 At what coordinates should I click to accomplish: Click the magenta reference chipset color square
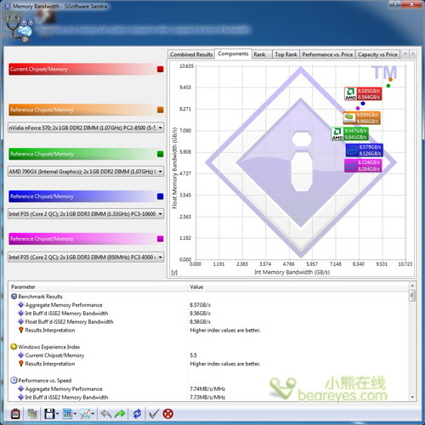pos(161,239)
